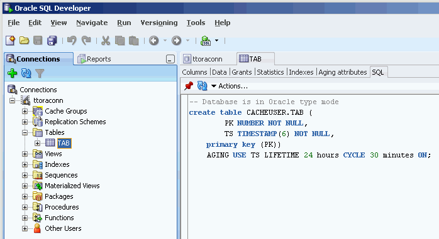Open the File menu
The image size is (439, 239).
[x=14, y=23]
